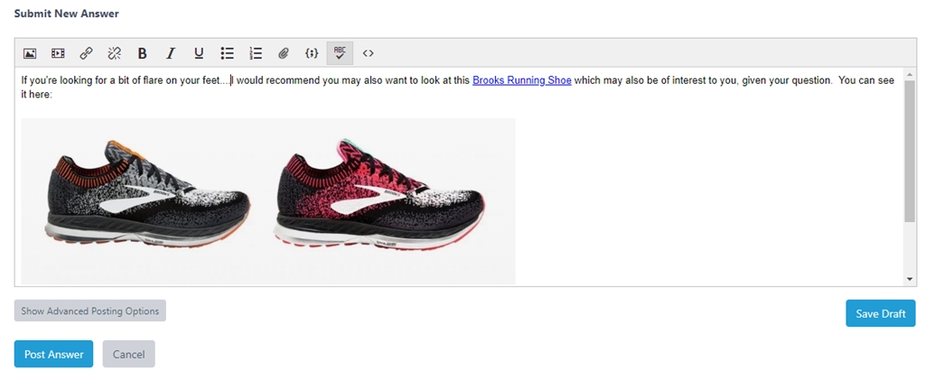Click the Cancel button
The width and height of the screenshot is (925, 380).
128,354
